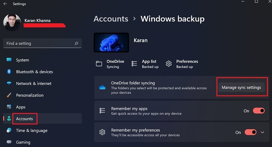Click the Remember my preferences gear icon
The height and width of the screenshot is (147, 272).
(102, 132)
